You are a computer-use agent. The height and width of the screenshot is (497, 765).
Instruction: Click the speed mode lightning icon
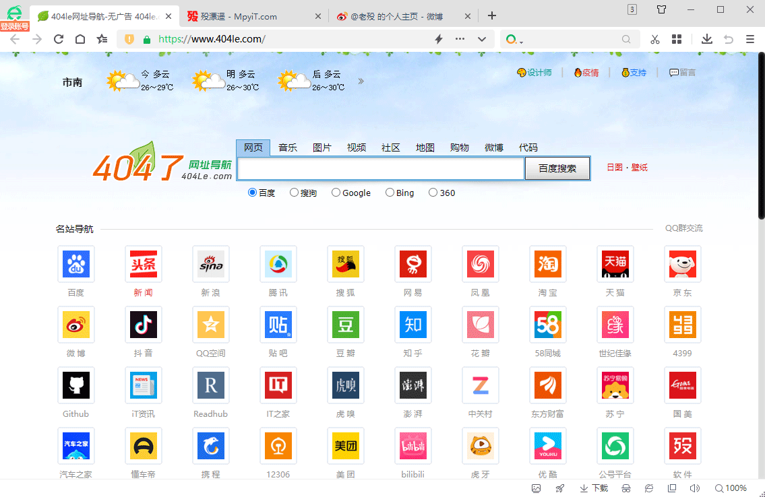[439, 39]
